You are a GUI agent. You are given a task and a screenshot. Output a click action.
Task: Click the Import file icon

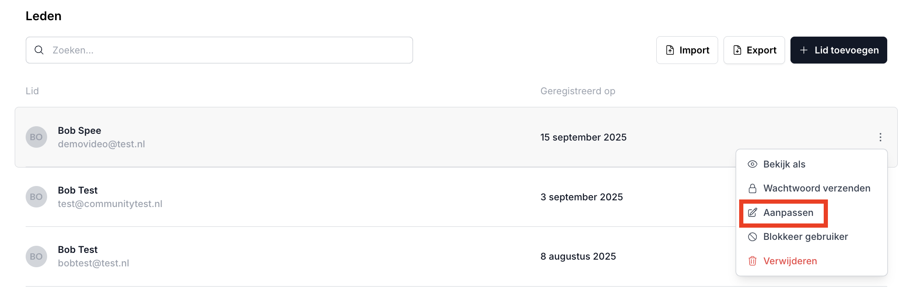pos(670,50)
